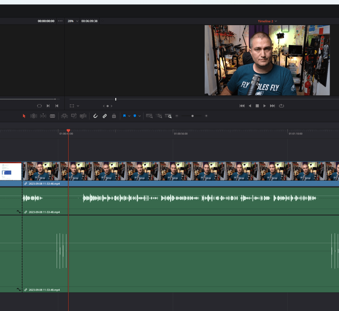Click the Full Extent Zoom icon
This screenshot has width=339, height=311.
point(149,116)
